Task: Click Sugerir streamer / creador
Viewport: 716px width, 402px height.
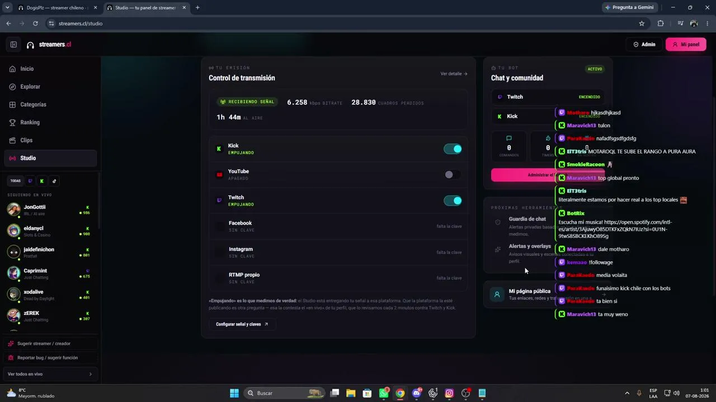Action: [50, 343]
